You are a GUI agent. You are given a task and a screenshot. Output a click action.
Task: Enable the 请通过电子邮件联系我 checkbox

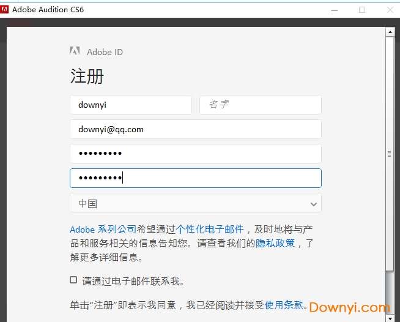click(73, 280)
